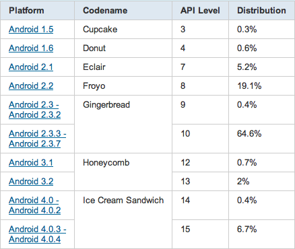Open Android 4.0.3 - Android 4.0.4 link
295x249 pixels.
[38, 234]
